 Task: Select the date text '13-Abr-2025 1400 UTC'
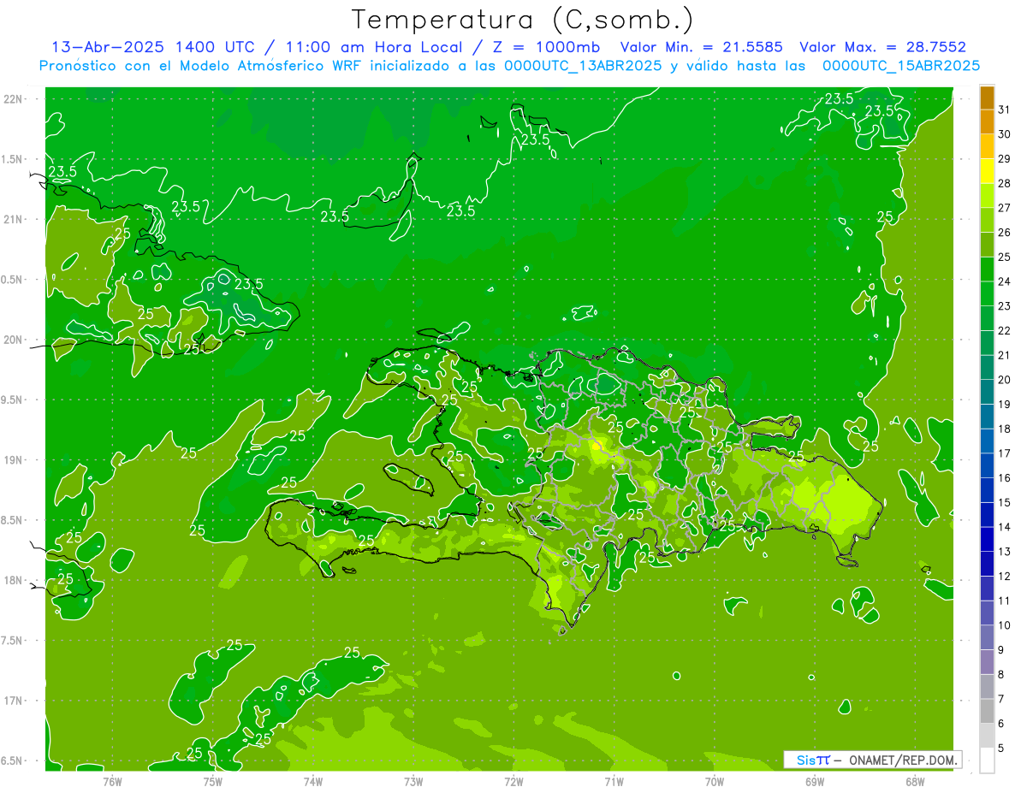pyautogui.click(x=152, y=47)
